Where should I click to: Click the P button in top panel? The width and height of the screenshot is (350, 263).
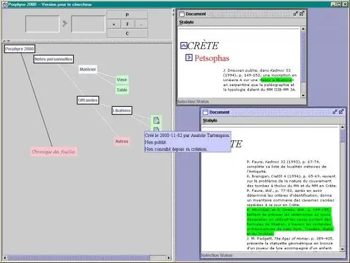[x=127, y=15]
